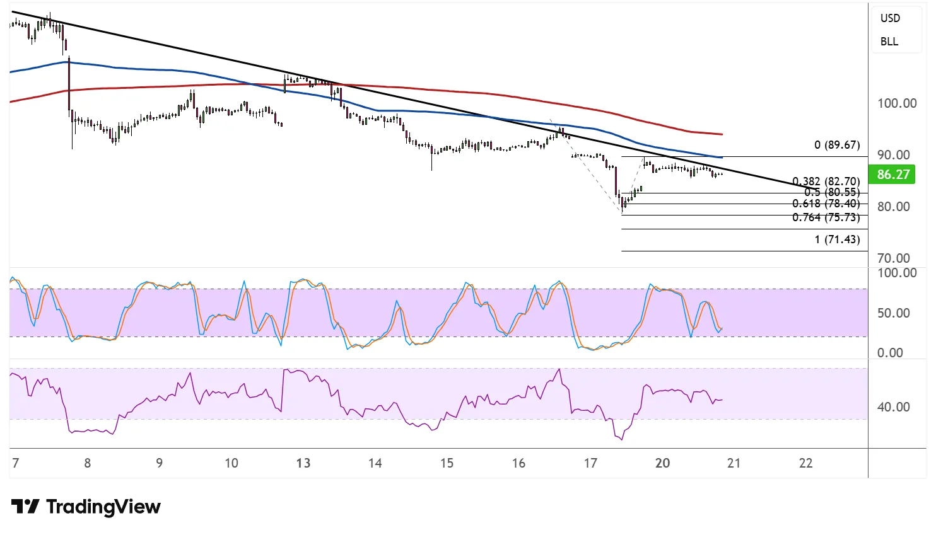Click the 70.00 price axis label
This screenshot has height=535, width=936.
coord(894,258)
